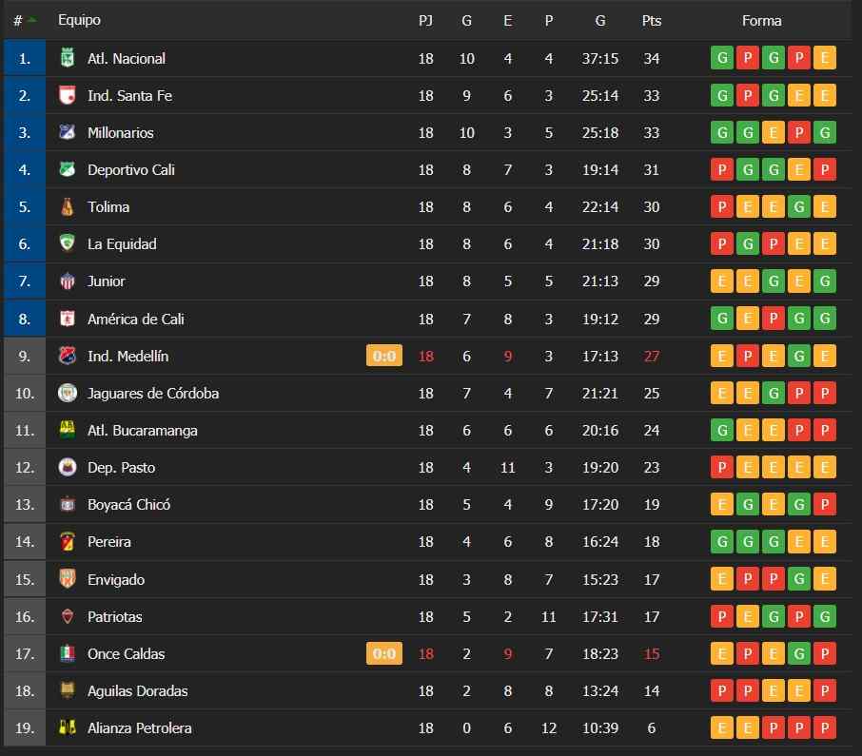Open the La Equidad team link
This screenshot has height=756, width=862.
pyautogui.click(x=122, y=244)
